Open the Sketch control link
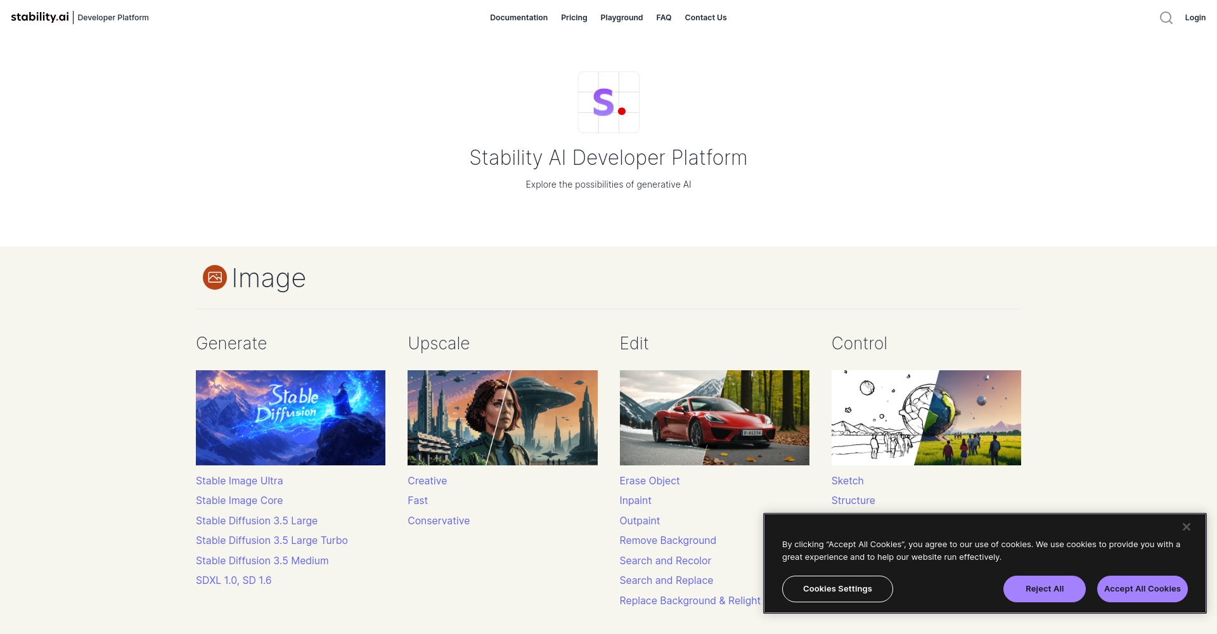The image size is (1217, 634). [847, 481]
